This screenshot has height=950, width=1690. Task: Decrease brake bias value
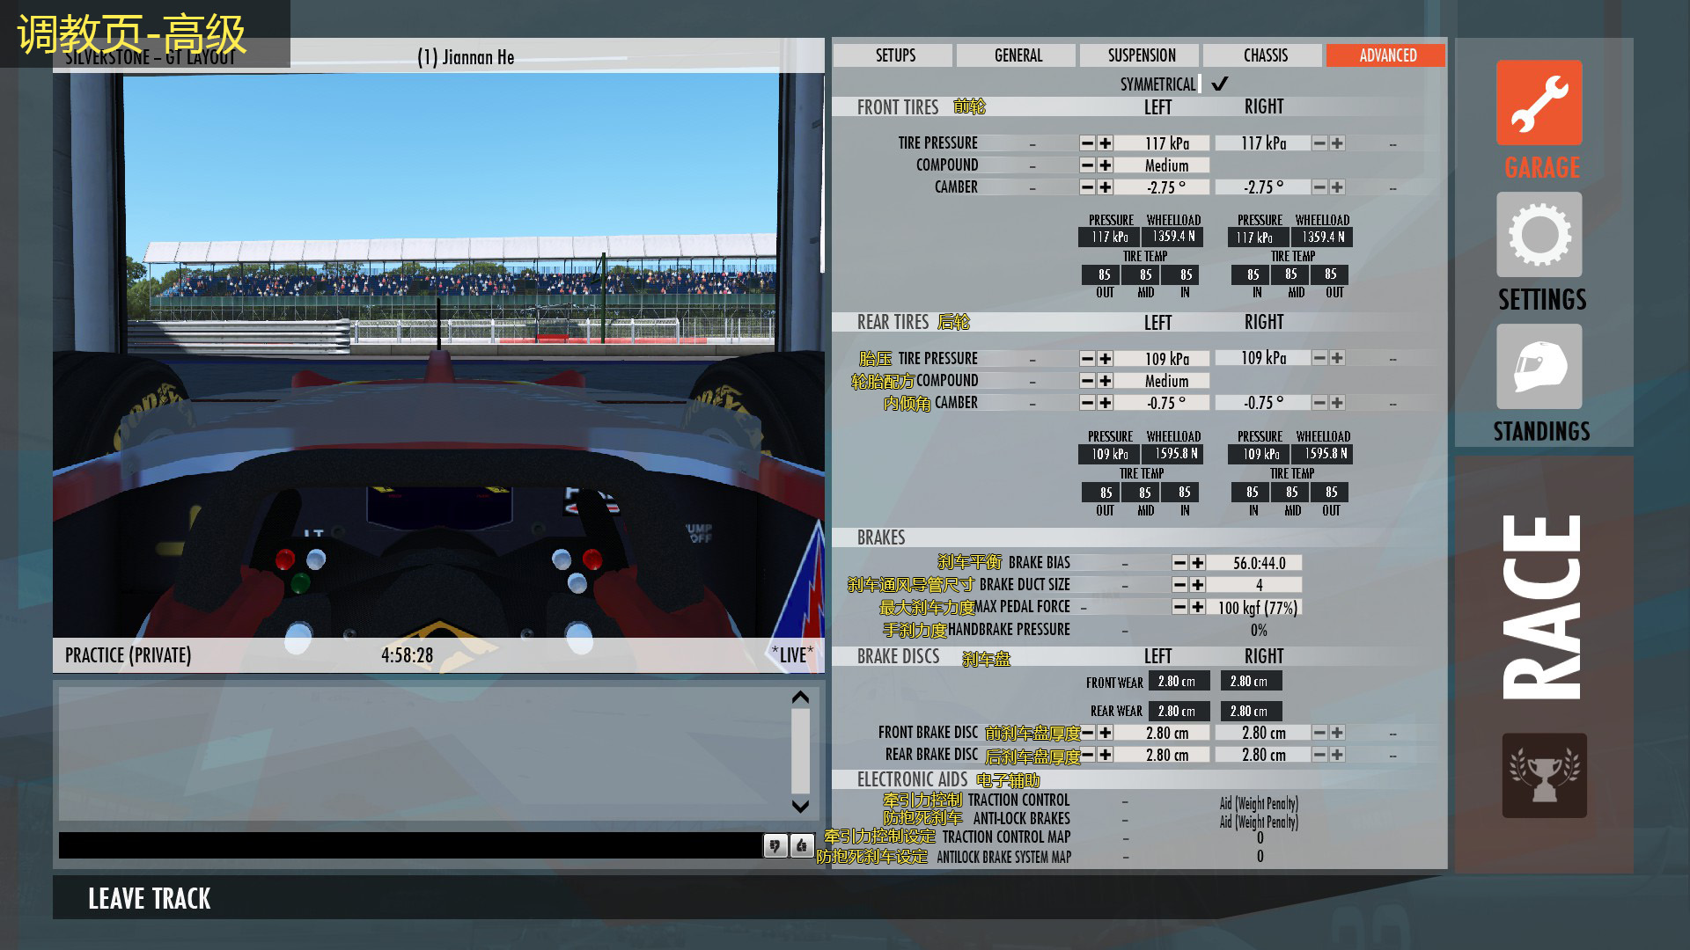[1180, 563]
